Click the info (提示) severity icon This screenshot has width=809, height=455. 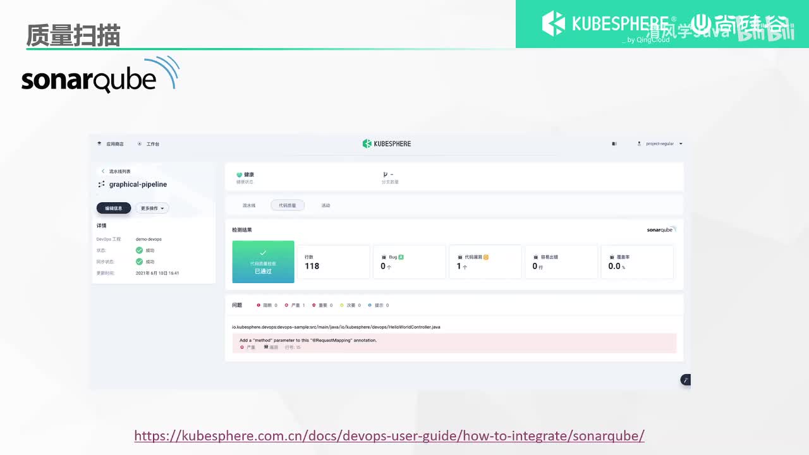point(370,305)
